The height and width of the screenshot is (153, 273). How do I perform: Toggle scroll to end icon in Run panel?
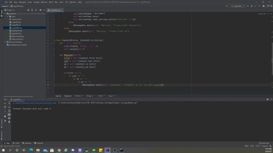[x=9, y=114]
